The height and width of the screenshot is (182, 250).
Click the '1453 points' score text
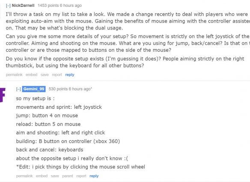[48, 6]
